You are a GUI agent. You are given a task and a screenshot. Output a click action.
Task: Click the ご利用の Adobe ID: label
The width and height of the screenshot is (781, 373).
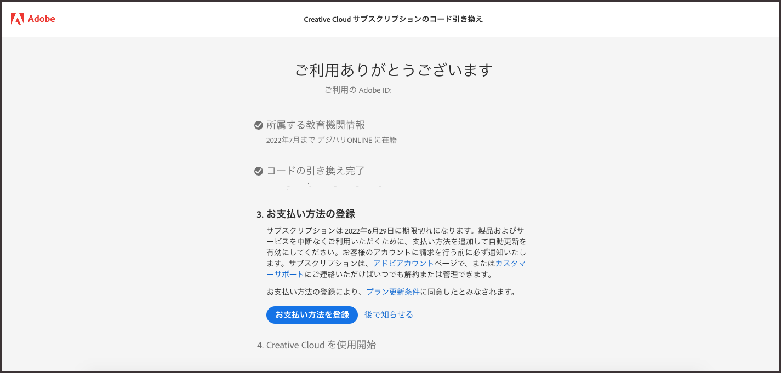(358, 90)
